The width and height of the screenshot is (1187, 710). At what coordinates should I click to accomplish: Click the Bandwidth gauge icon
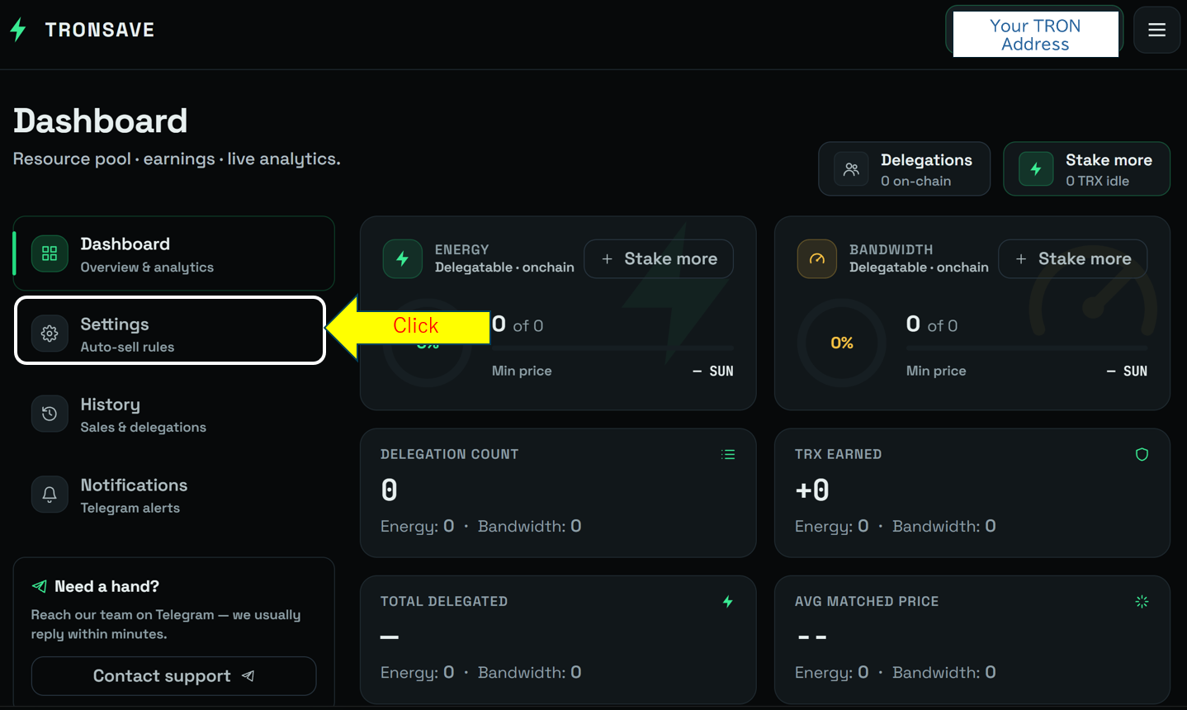(817, 259)
